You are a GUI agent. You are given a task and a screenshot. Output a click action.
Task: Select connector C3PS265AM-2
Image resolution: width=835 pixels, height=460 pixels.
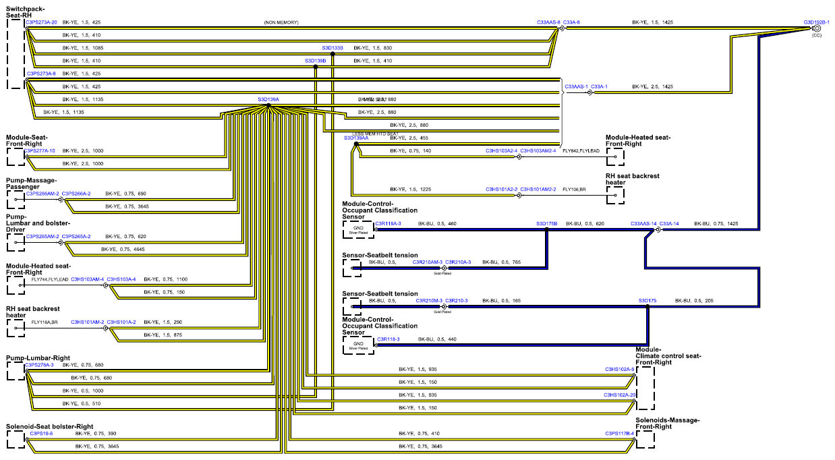(x=42, y=236)
